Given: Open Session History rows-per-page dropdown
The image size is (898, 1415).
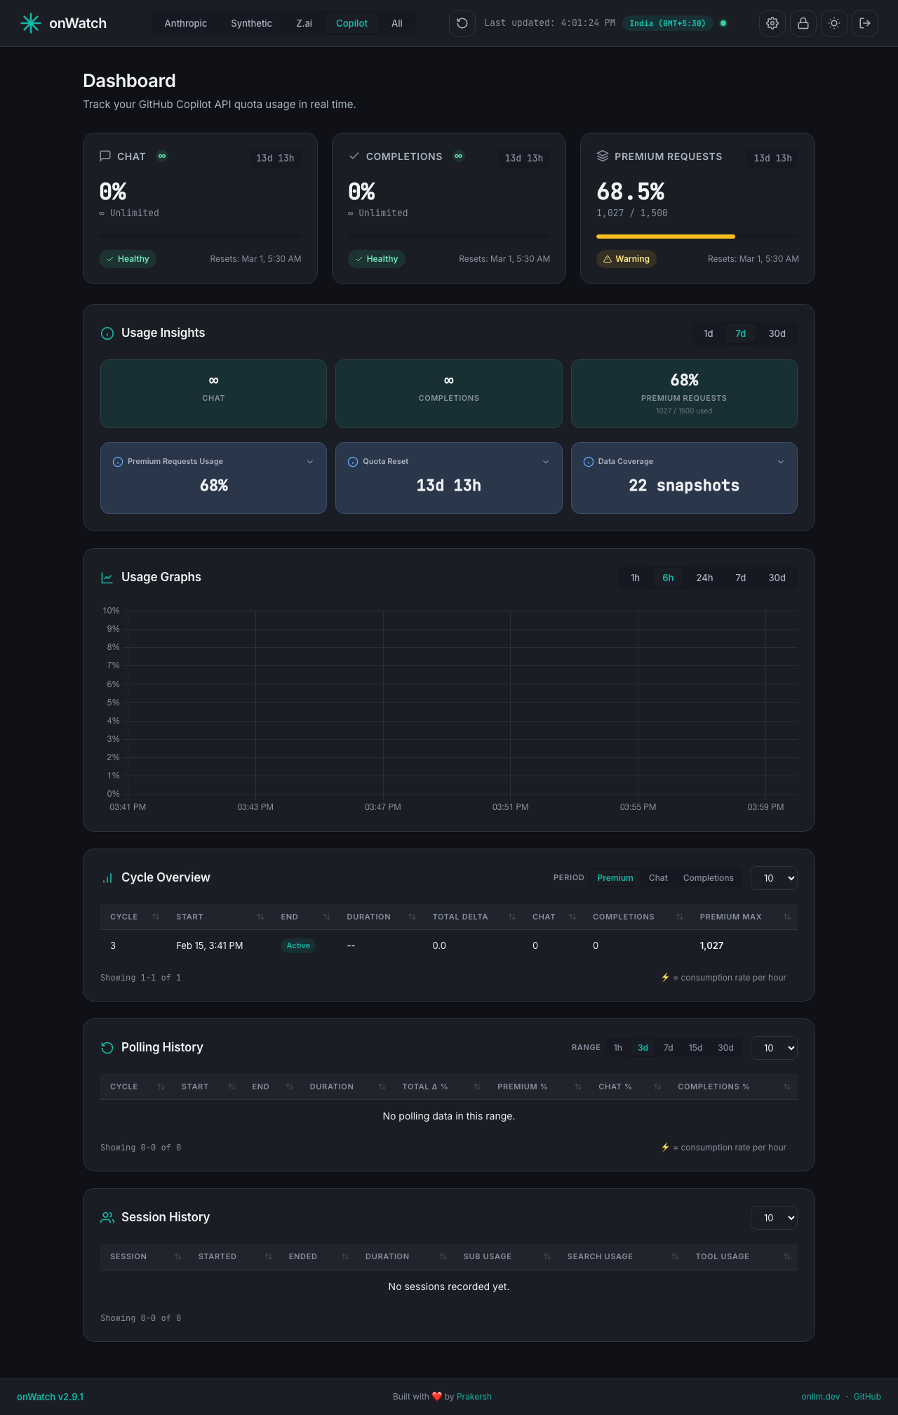Looking at the screenshot, I should (774, 1218).
